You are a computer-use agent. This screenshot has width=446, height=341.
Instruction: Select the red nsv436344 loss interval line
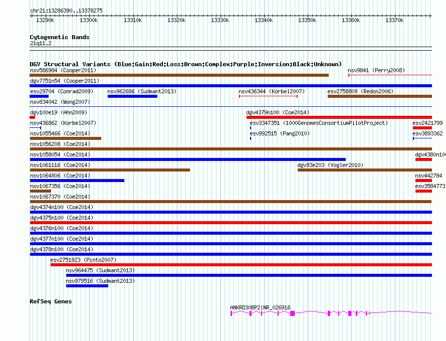pyautogui.click(x=269, y=96)
